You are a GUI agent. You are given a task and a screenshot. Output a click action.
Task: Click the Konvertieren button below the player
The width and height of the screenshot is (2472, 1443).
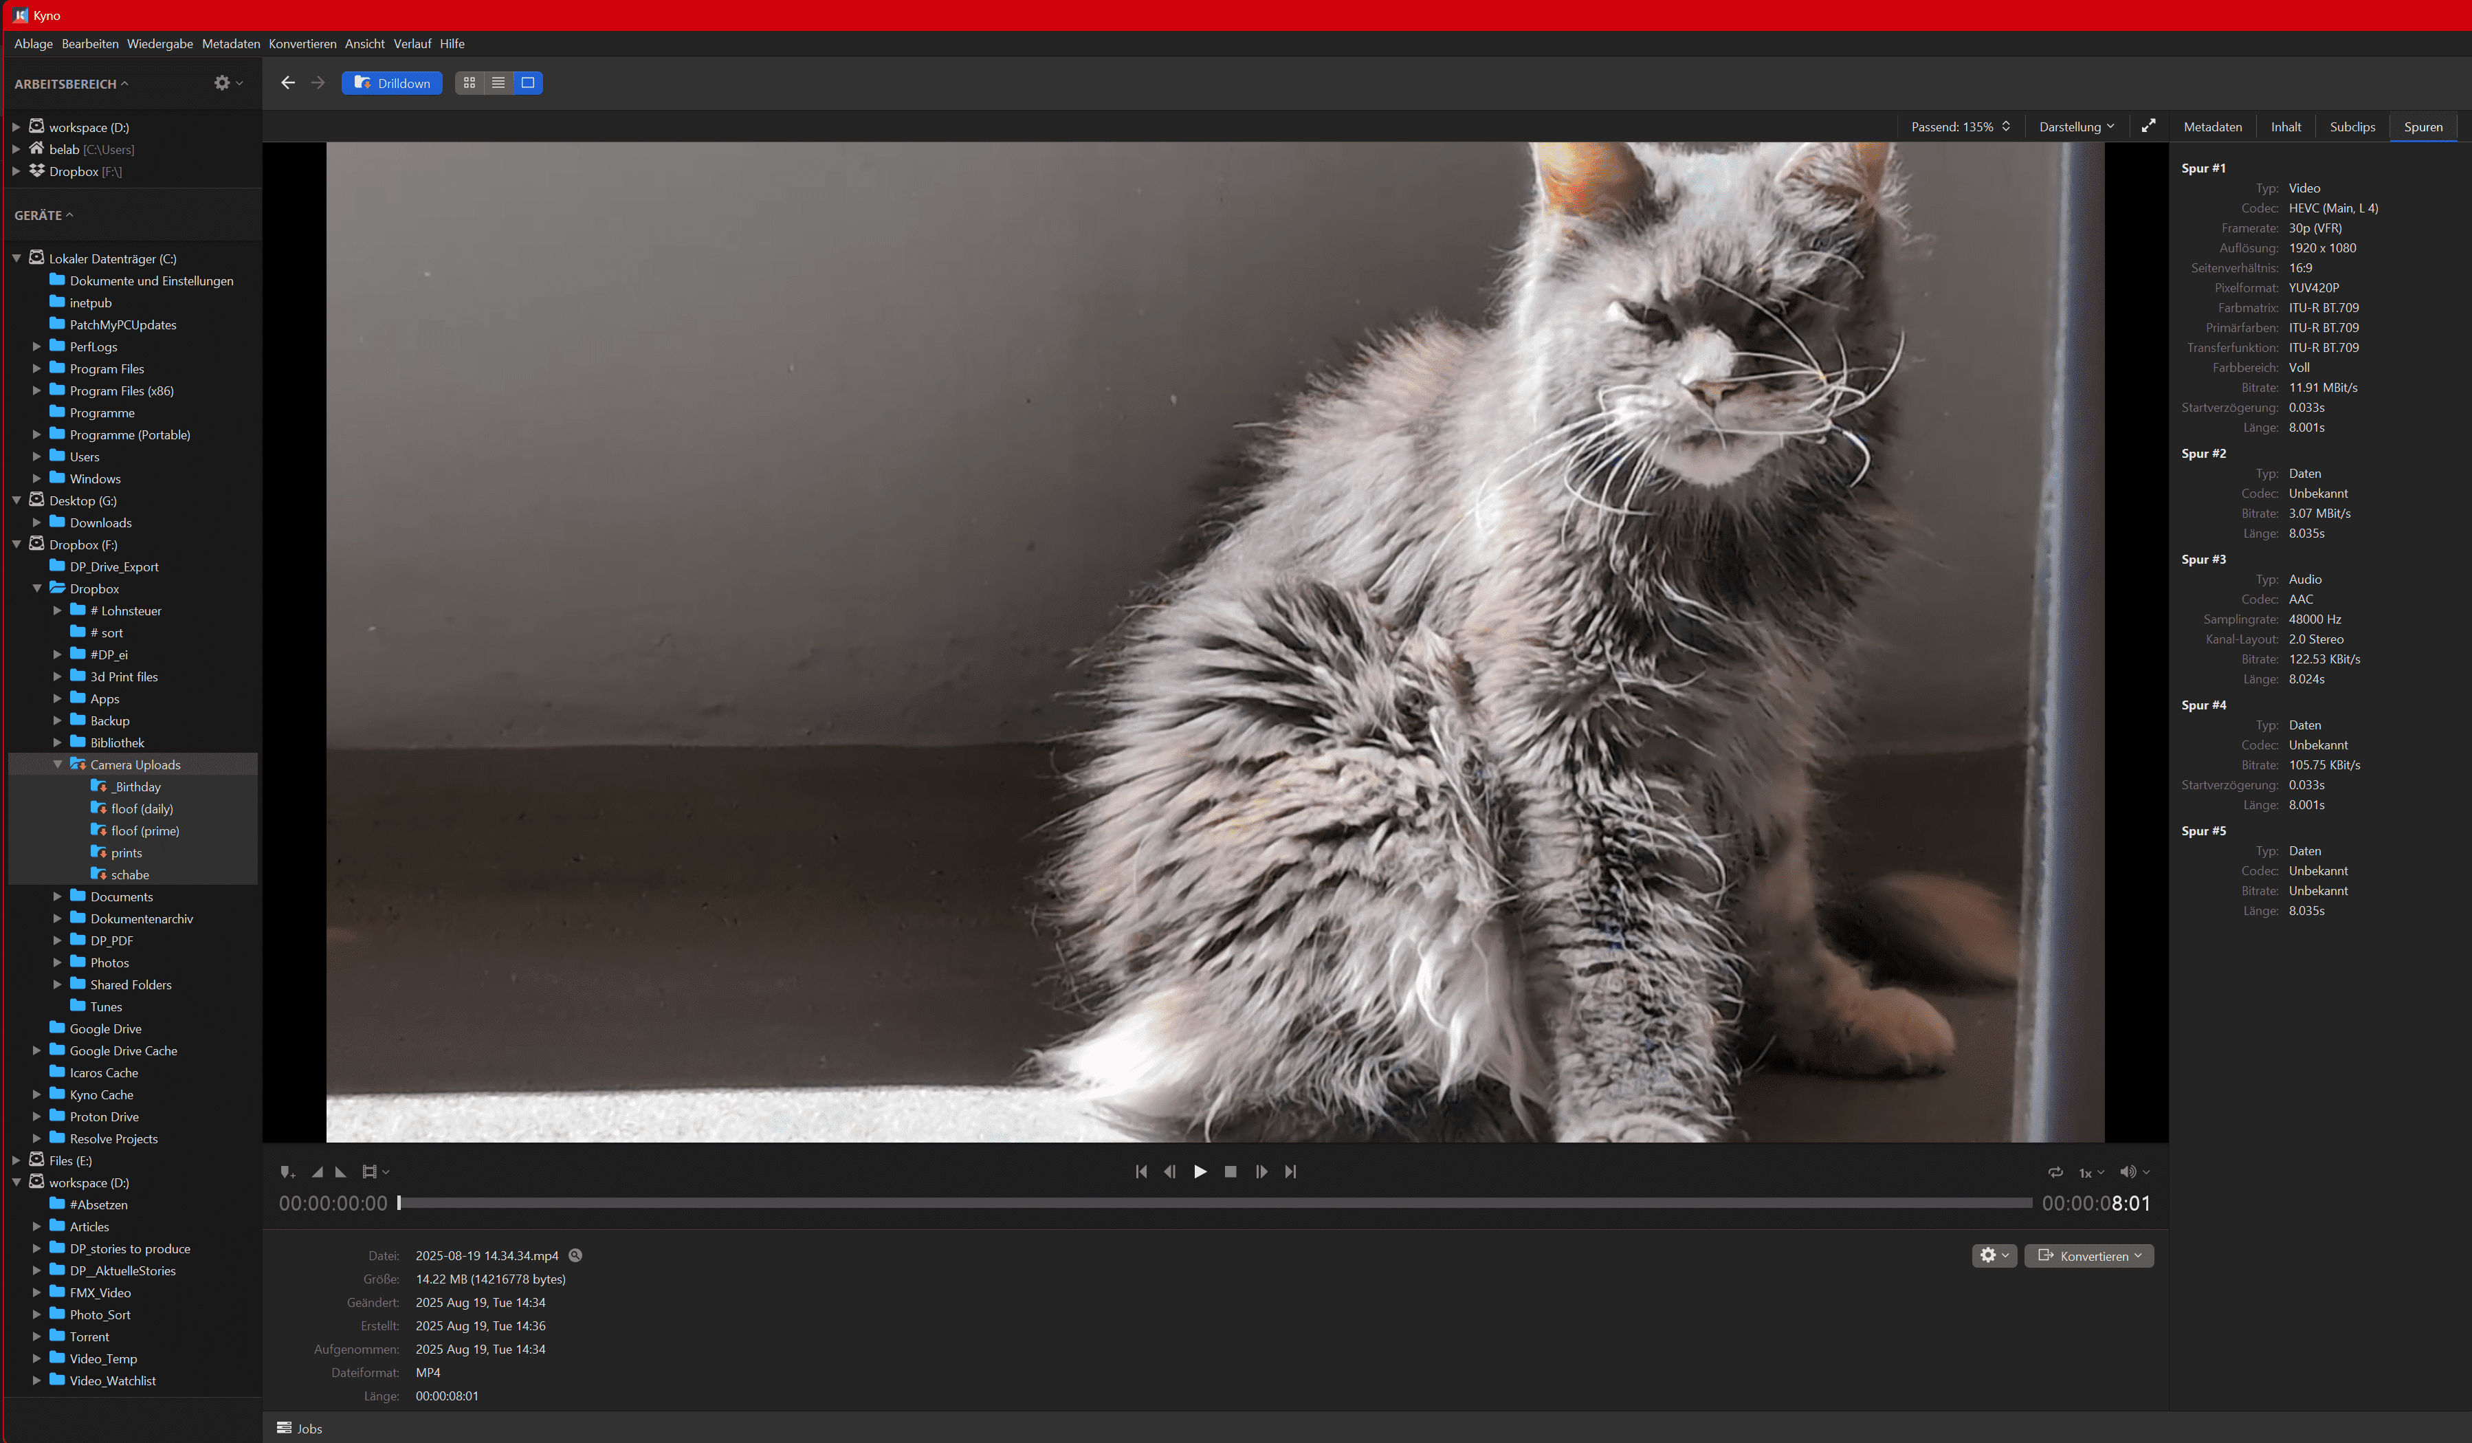tap(2088, 1255)
